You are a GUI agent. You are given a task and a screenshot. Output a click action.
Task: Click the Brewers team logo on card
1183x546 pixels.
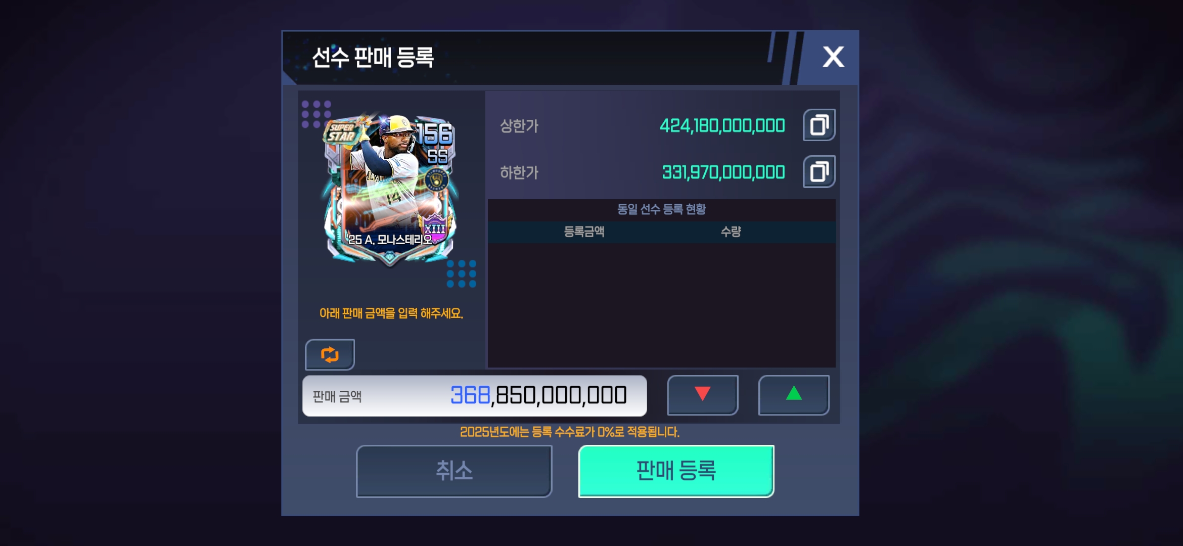436,180
